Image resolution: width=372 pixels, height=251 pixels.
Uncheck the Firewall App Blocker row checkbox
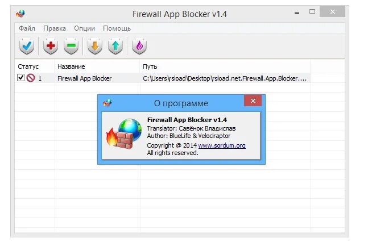point(20,77)
